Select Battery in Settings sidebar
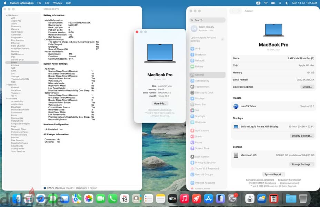This screenshot has width=320, height=207. [x=207, y=66]
